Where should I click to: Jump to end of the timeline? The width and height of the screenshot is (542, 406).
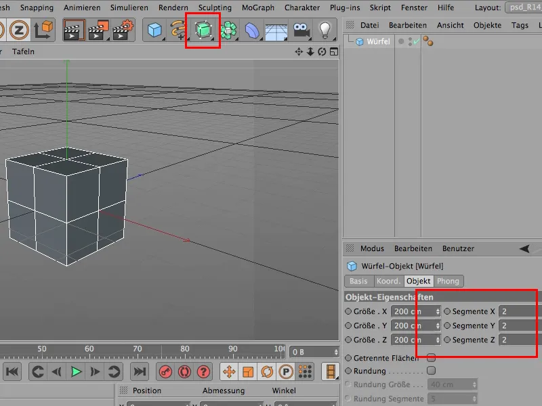140,371
